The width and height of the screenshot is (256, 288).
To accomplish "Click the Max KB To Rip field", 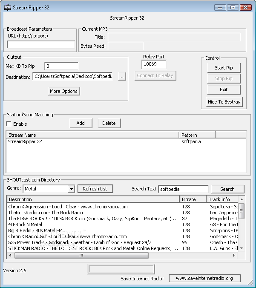I will coord(61,66).
